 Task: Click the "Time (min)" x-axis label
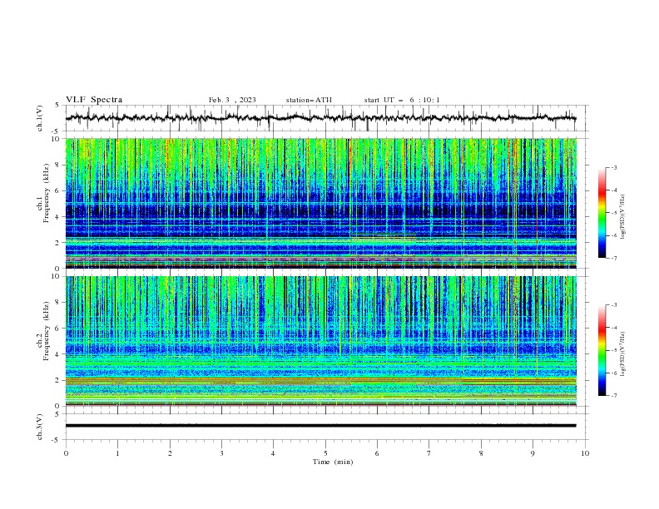pos(333,462)
